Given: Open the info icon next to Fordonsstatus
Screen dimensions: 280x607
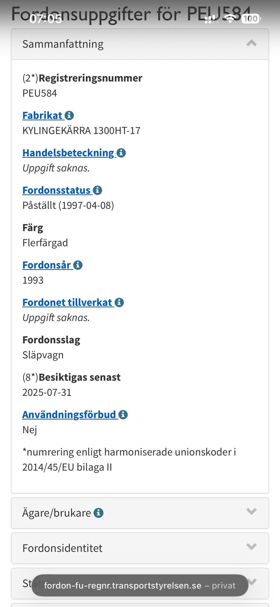Looking at the screenshot, I should point(97,190).
